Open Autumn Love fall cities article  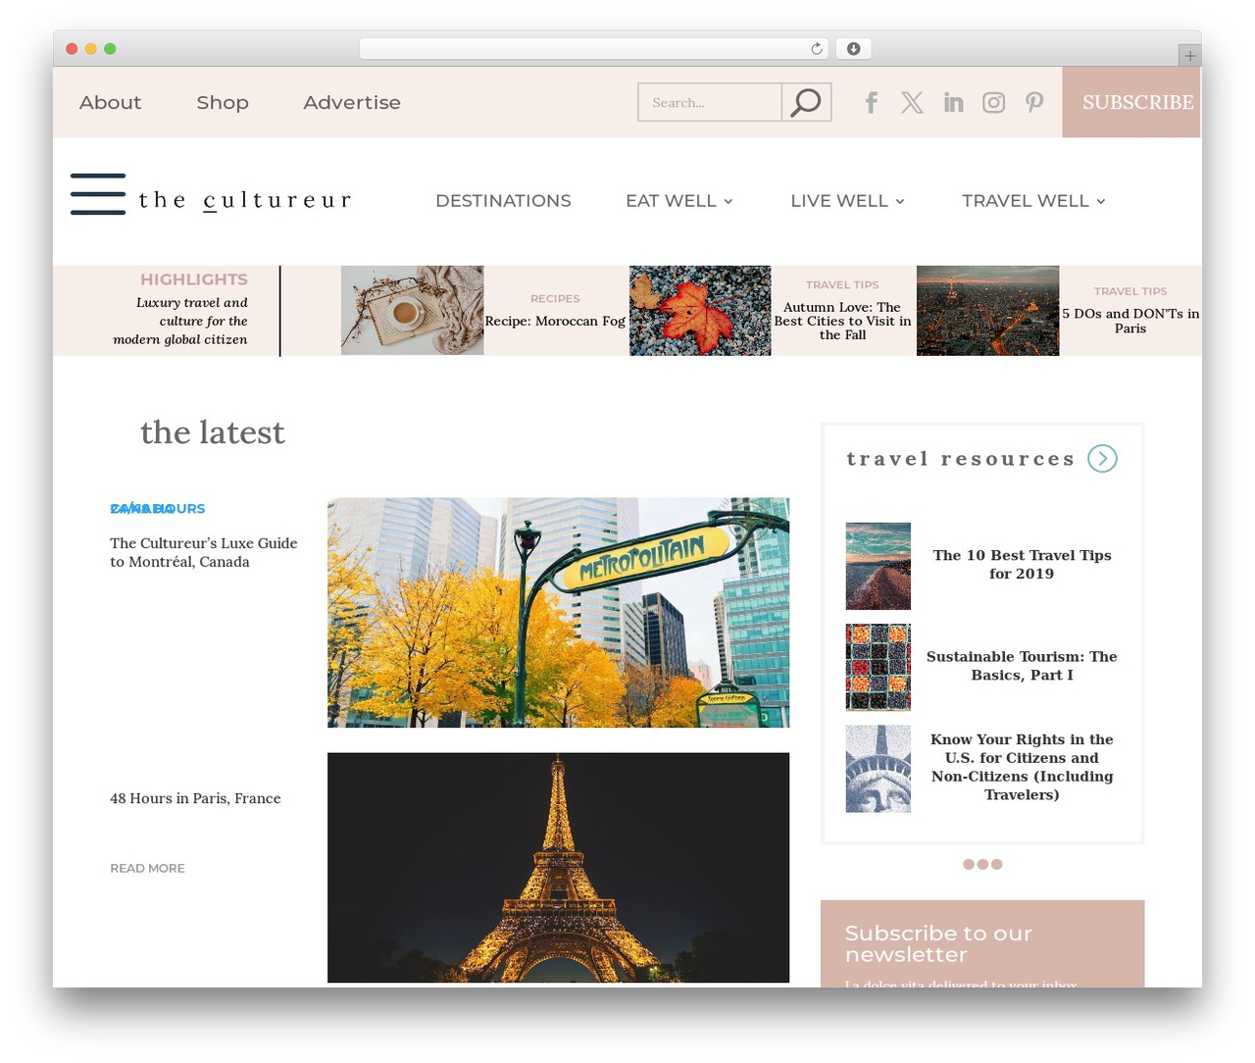click(842, 321)
